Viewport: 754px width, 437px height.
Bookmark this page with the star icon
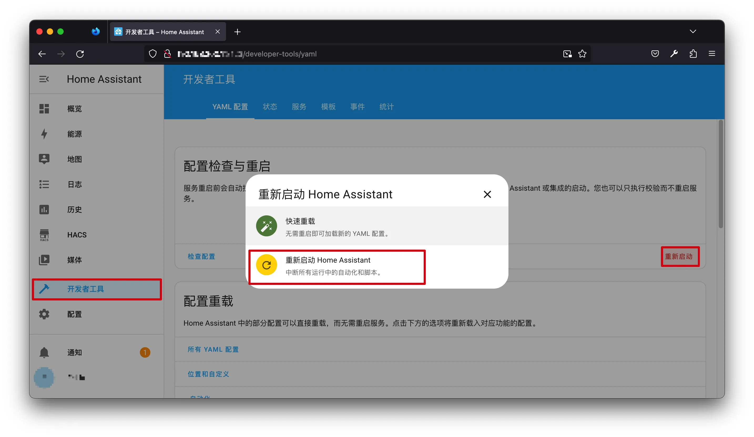582,54
